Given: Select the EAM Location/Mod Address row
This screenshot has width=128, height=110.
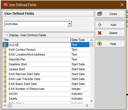Looking at the screenshot, I should click(x=46, y=55).
